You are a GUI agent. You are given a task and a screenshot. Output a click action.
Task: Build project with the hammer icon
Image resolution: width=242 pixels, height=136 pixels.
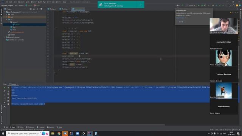[183, 5]
